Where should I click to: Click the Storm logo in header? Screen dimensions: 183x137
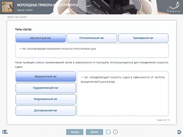pyautogui.click(x=174, y=7)
